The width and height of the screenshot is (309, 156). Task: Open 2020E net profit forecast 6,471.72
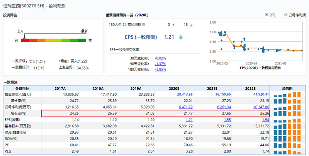pos(186,107)
